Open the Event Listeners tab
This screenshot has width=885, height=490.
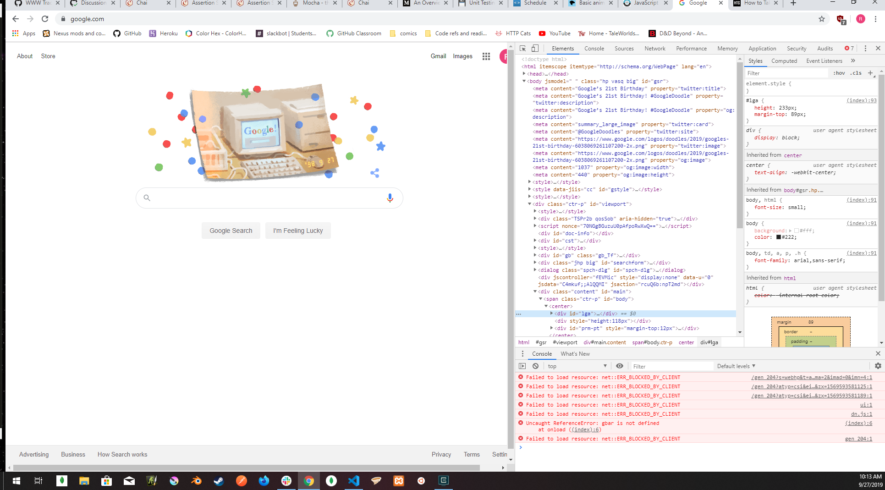click(824, 61)
